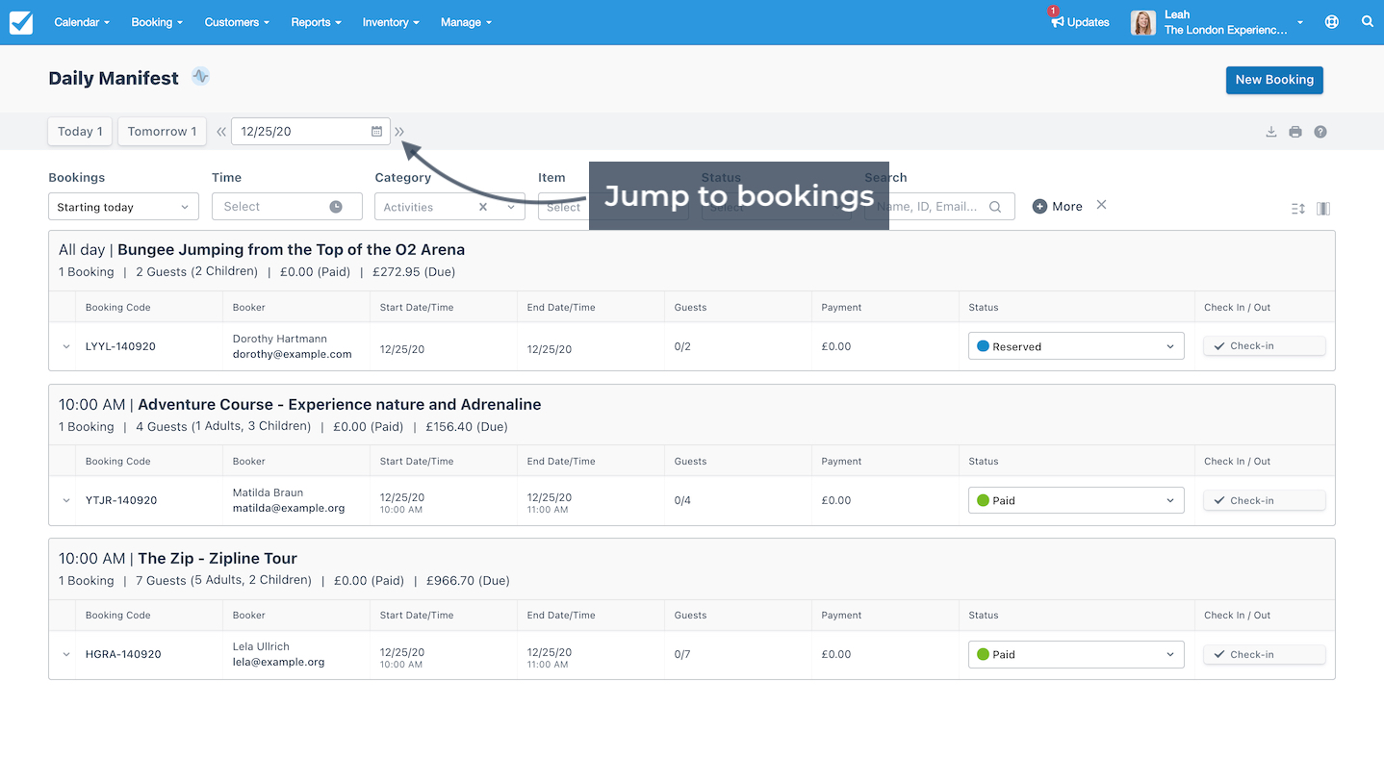Expand the account dropdown caret
1384x757 pixels.
coord(1300,22)
